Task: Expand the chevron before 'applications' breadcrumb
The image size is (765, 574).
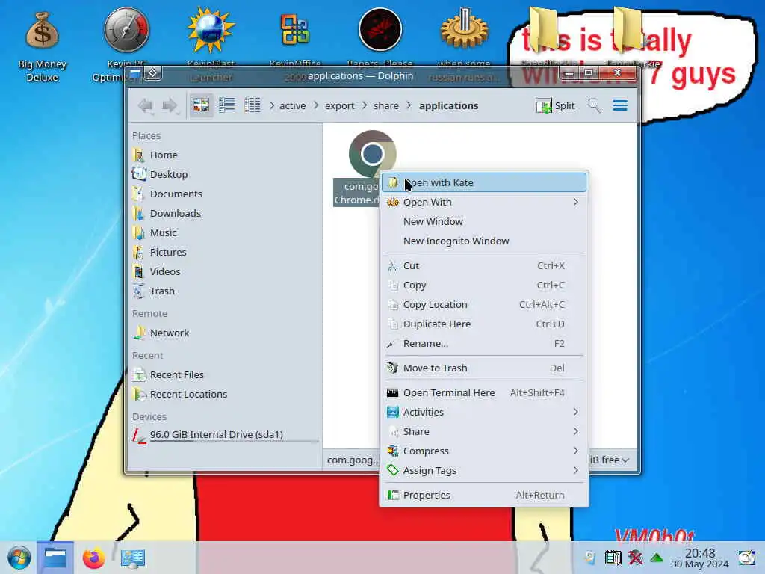Action: point(409,105)
